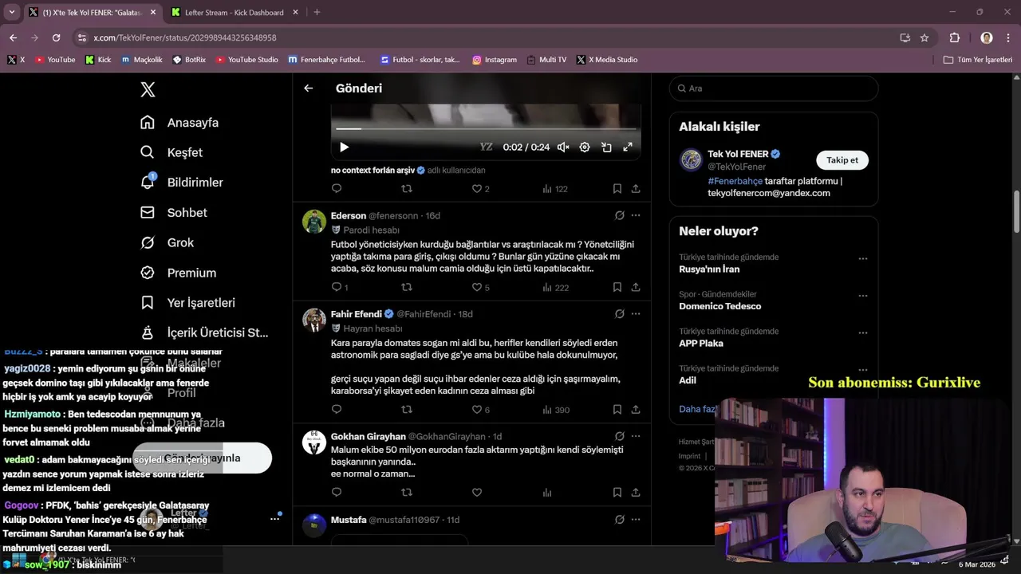The width and height of the screenshot is (1021, 574).
Task: Mute the video volume icon
Action: point(563,147)
